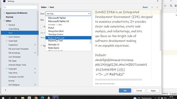Image resolution: width=177 pixels, height=99 pixels.
Task: Click the project marker icon beside Inspections
Action: click(35, 45)
